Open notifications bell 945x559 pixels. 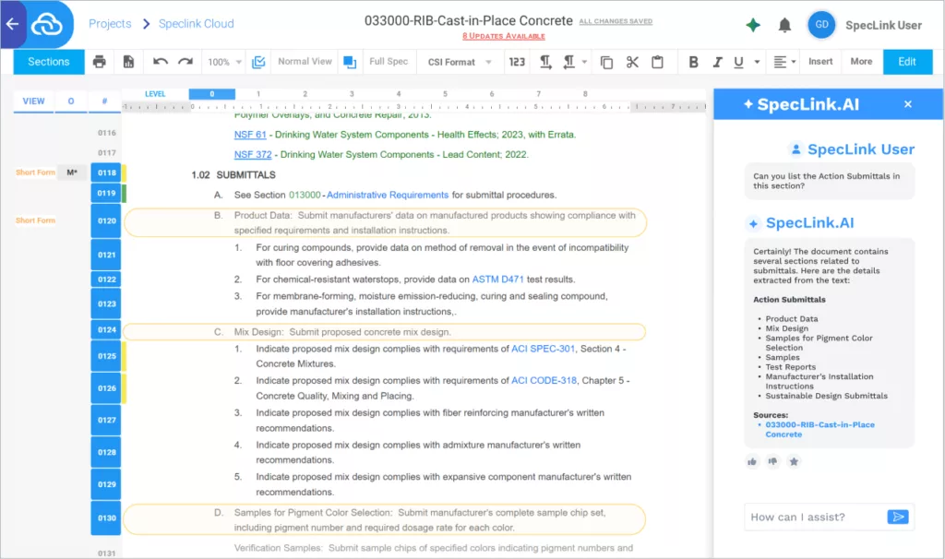[784, 25]
